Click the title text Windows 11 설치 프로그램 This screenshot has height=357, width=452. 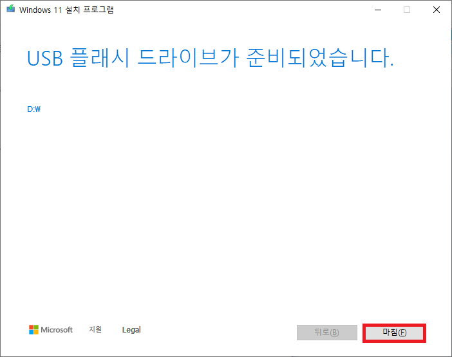tap(66, 10)
